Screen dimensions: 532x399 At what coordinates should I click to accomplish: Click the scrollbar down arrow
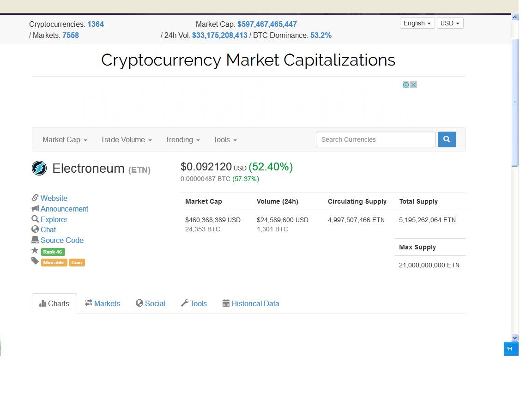click(x=515, y=338)
